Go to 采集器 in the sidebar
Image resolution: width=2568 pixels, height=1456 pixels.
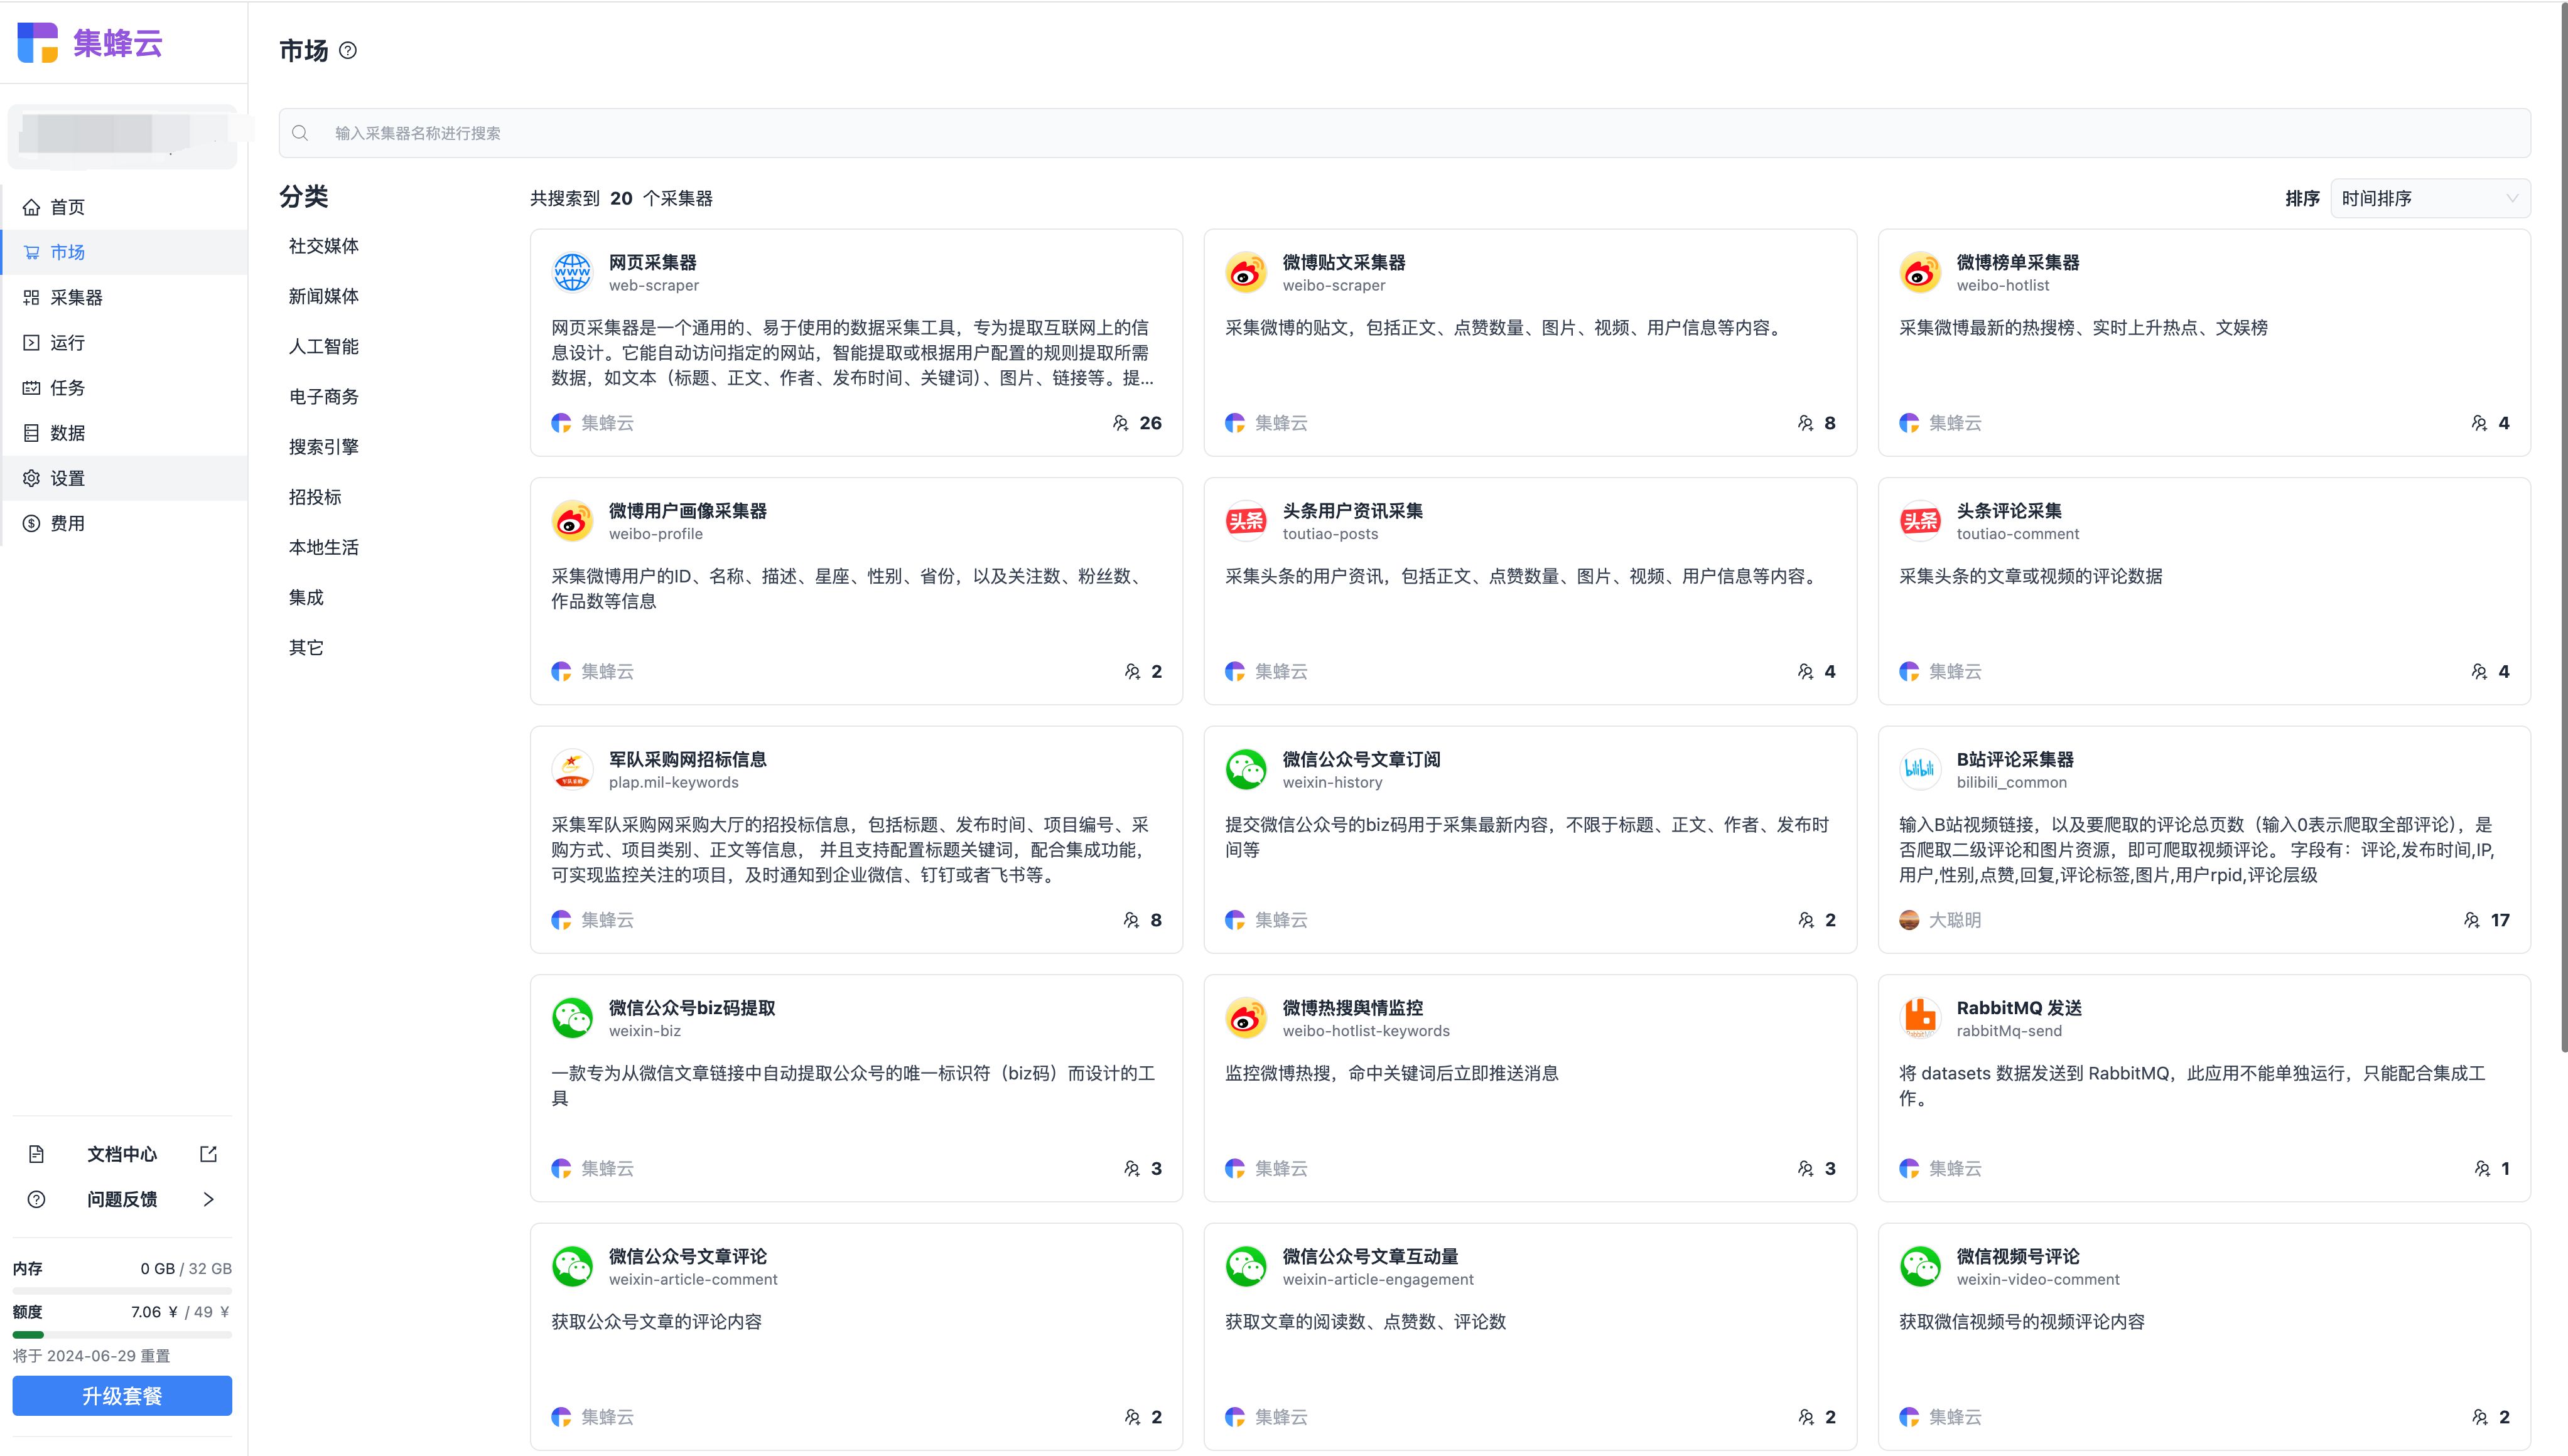[76, 297]
